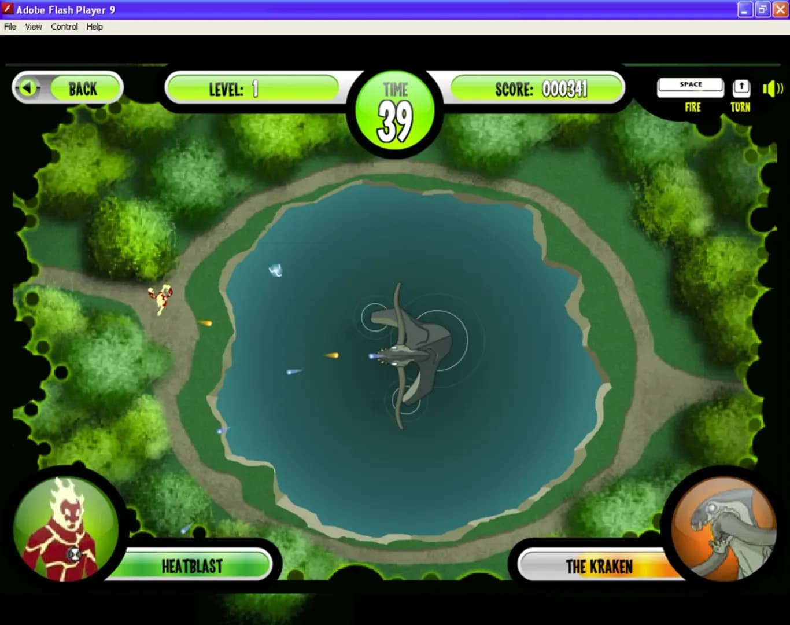Screen dimensions: 790x625
Task: Minimize the Flash Player window
Action: [745, 9]
